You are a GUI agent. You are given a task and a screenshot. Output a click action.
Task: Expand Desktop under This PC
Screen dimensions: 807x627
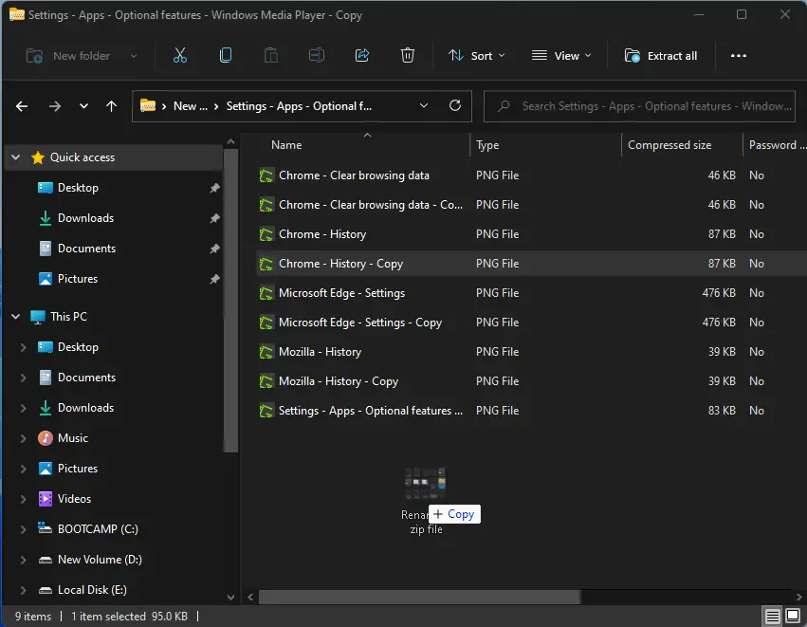(x=23, y=347)
